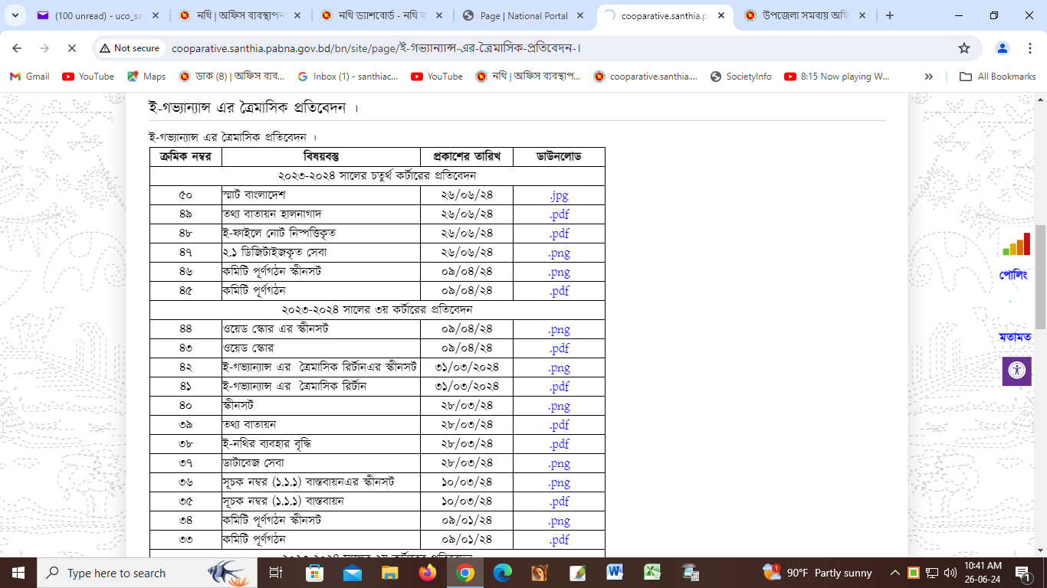Show hidden system tray icons
The width and height of the screenshot is (1047, 588).
[894, 573]
